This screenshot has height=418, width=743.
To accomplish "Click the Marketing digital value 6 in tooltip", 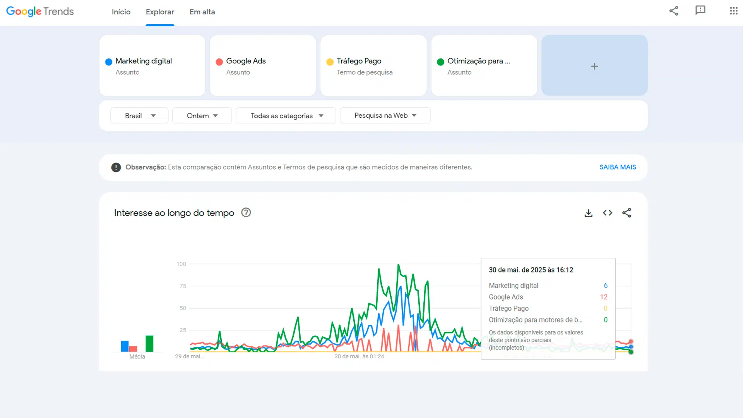I will click(x=606, y=286).
